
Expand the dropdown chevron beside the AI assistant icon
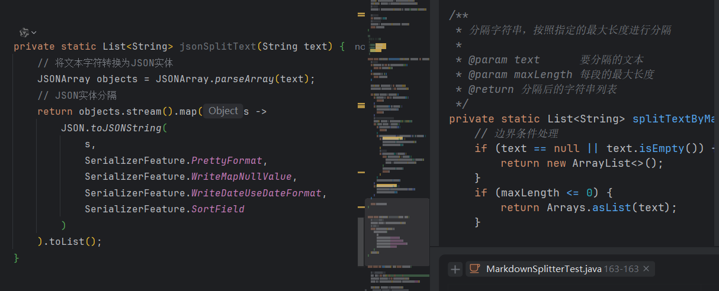point(34,33)
